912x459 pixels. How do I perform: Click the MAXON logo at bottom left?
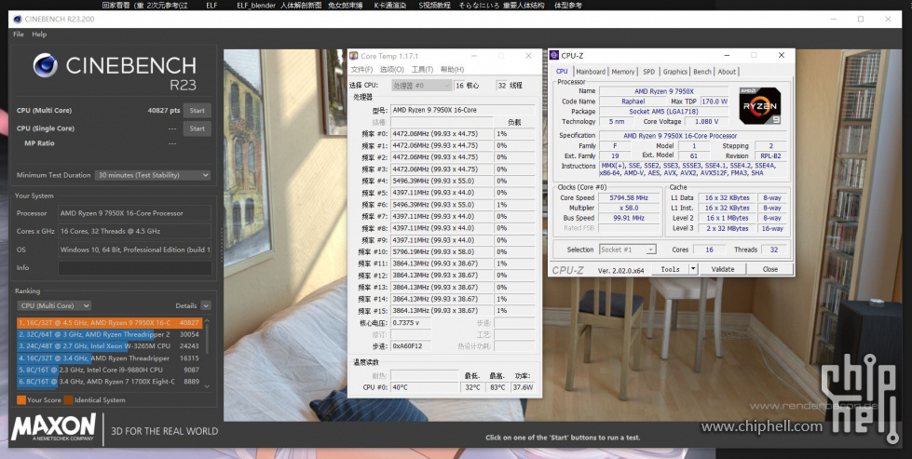click(53, 428)
